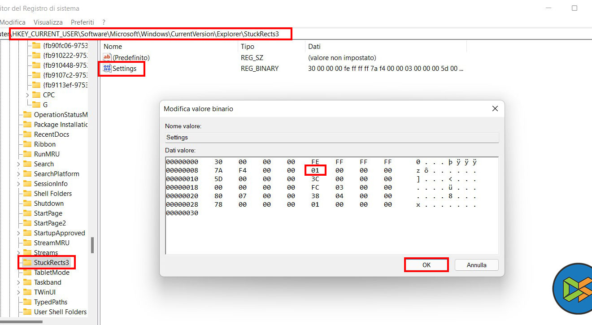Expand the SessionInfo key
This screenshot has height=325, width=592.
18,184
